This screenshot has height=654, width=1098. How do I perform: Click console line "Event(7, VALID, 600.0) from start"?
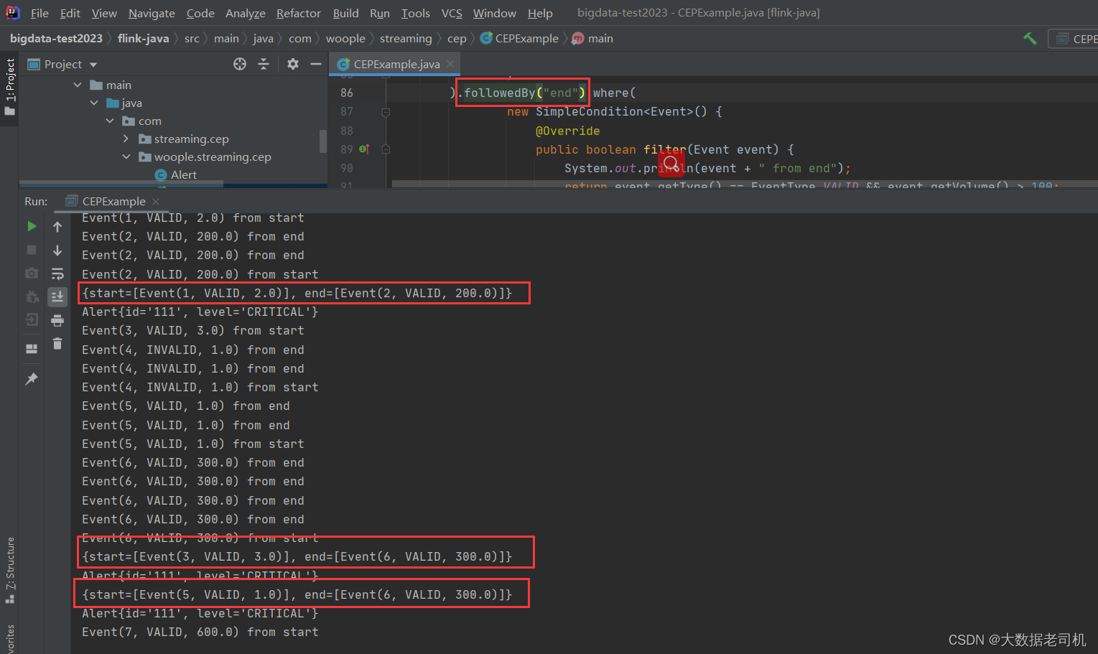[x=200, y=632]
